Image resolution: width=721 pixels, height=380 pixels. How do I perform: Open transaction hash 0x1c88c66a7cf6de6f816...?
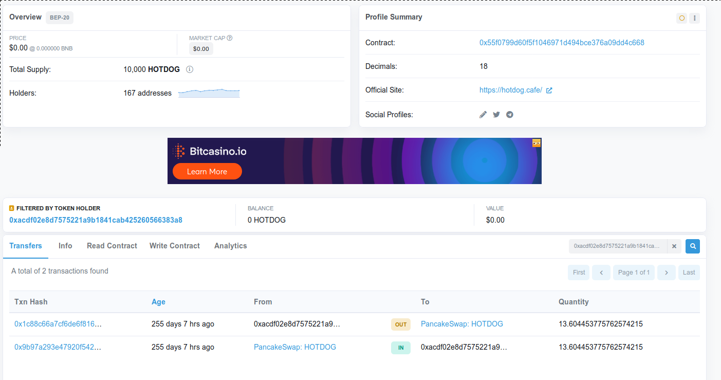pos(58,324)
